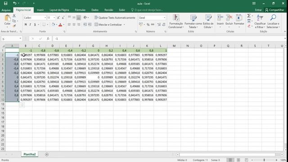Align cell text to the right
Image resolution: width=288 pixels, height=162 pixels.
79,24
